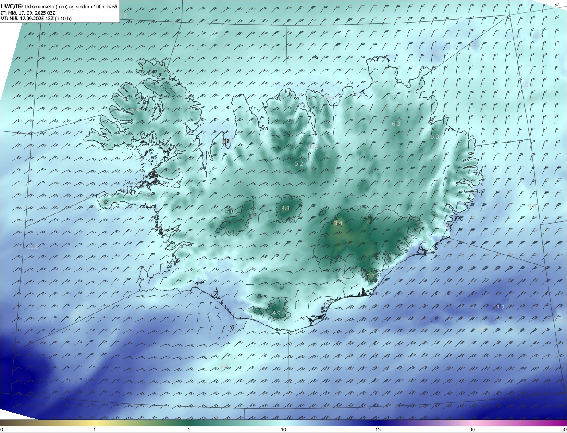Click the 11.8 value over the western sea
The image size is (567, 433).
coord(33,247)
